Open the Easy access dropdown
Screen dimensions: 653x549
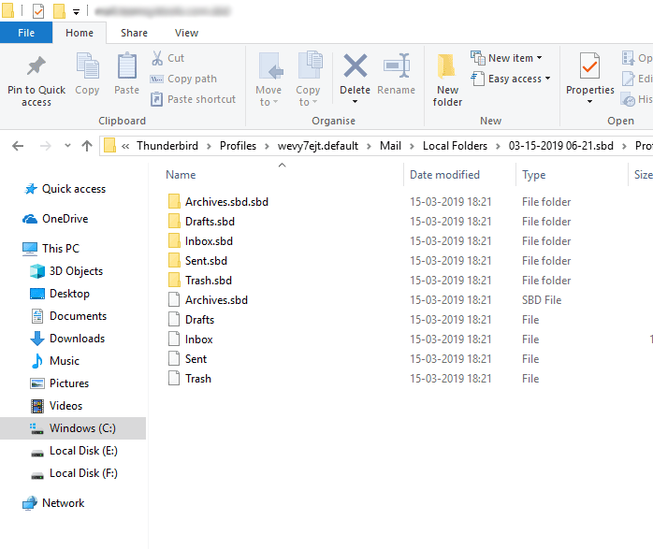click(511, 79)
